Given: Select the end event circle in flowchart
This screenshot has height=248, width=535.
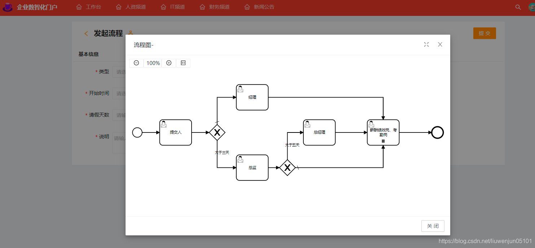Looking at the screenshot, I should (x=438, y=132).
